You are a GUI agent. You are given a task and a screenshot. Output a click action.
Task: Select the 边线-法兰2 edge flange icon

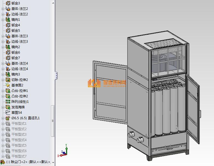point(8,14)
